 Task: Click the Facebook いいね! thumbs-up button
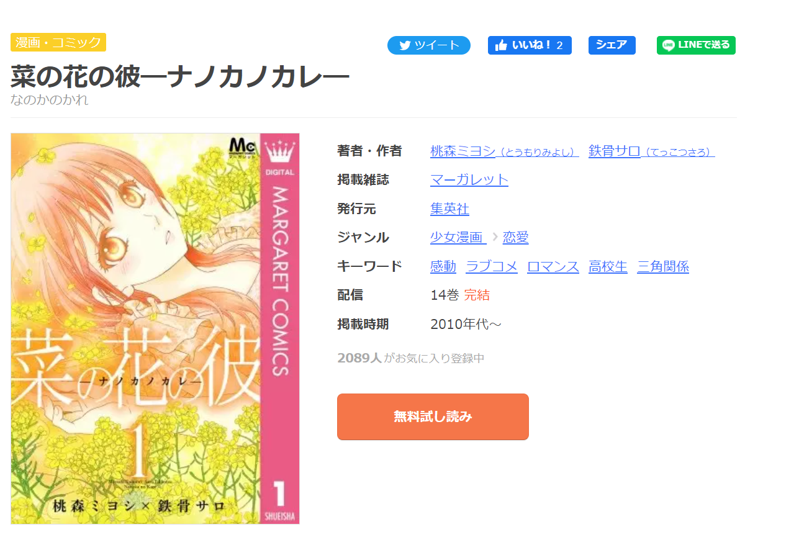pos(529,45)
